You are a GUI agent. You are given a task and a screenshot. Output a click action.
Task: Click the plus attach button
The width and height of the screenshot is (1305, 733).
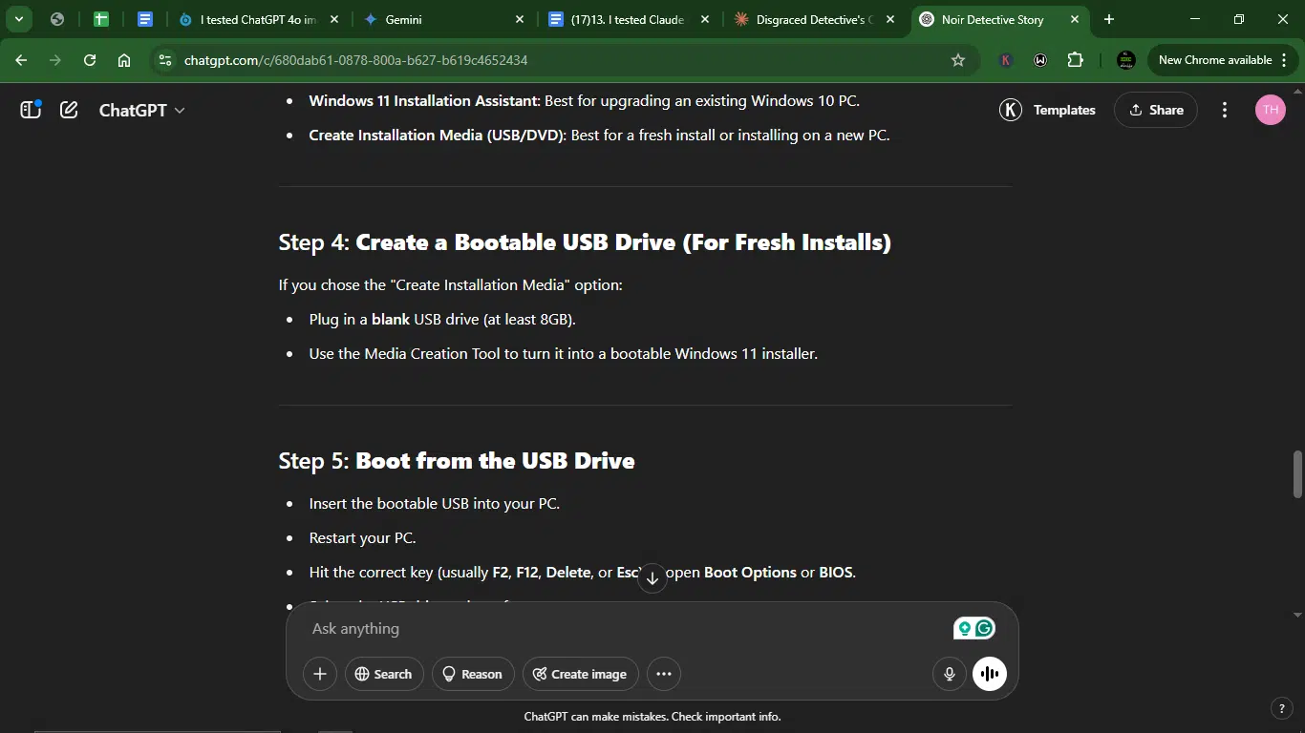(x=320, y=674)
